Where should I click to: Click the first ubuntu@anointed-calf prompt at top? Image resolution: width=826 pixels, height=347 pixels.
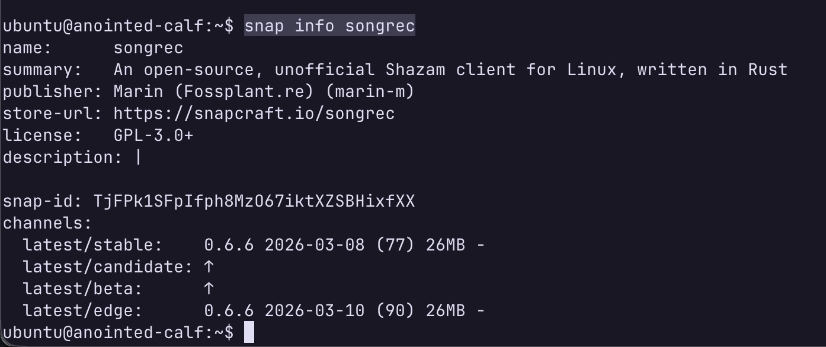point(119,26)
